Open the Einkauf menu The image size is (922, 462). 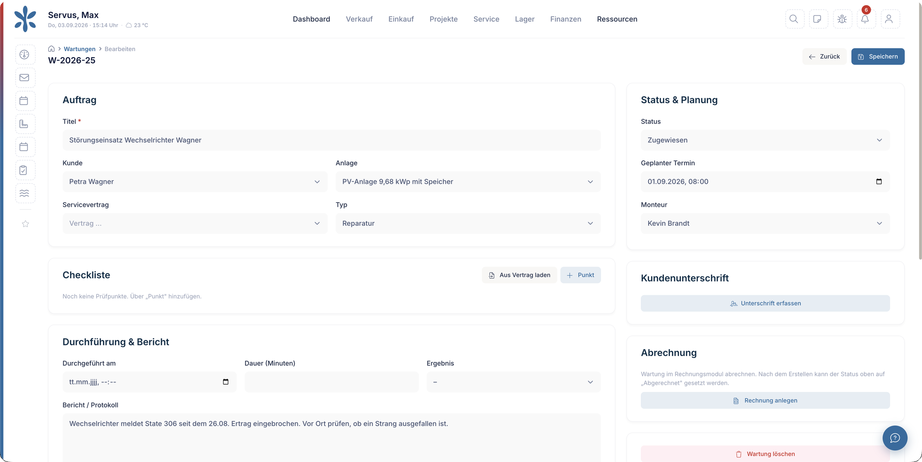click(401, 19)
